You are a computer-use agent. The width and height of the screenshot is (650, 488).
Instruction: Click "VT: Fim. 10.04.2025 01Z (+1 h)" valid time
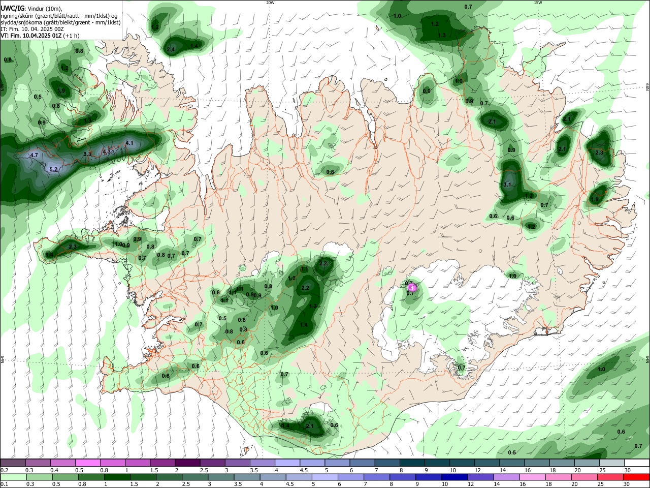coord(40,36)
